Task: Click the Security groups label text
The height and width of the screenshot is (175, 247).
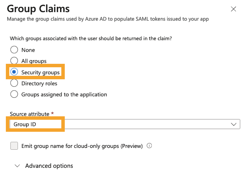Action: point(41,72)
